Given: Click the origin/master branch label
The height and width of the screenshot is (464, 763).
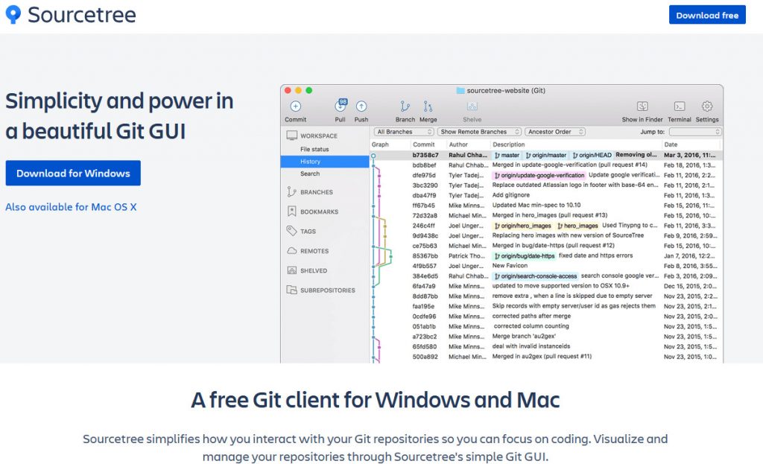Looking at the screenshot, I should tap(545, 155).
